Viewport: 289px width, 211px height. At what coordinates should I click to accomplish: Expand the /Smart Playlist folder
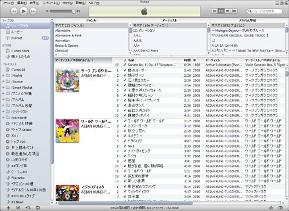pyautogui.click(x=3, y=88)
